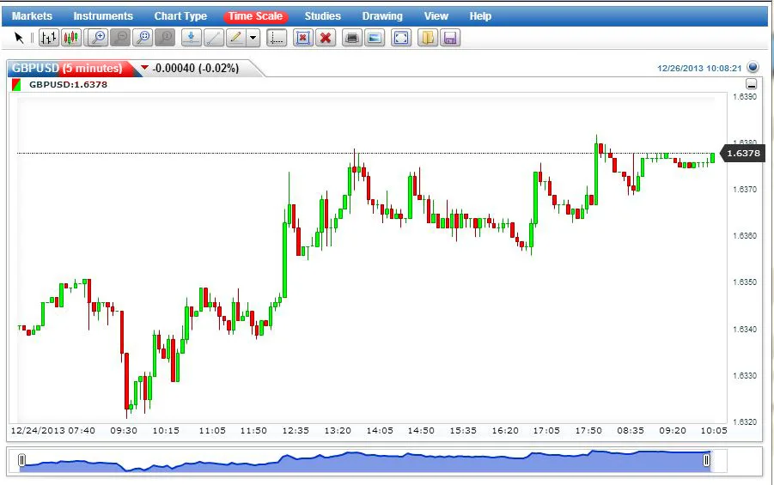Click the GBPUSD red-green color legend swatch
The image size is (774, 485).
click(16, 85)
